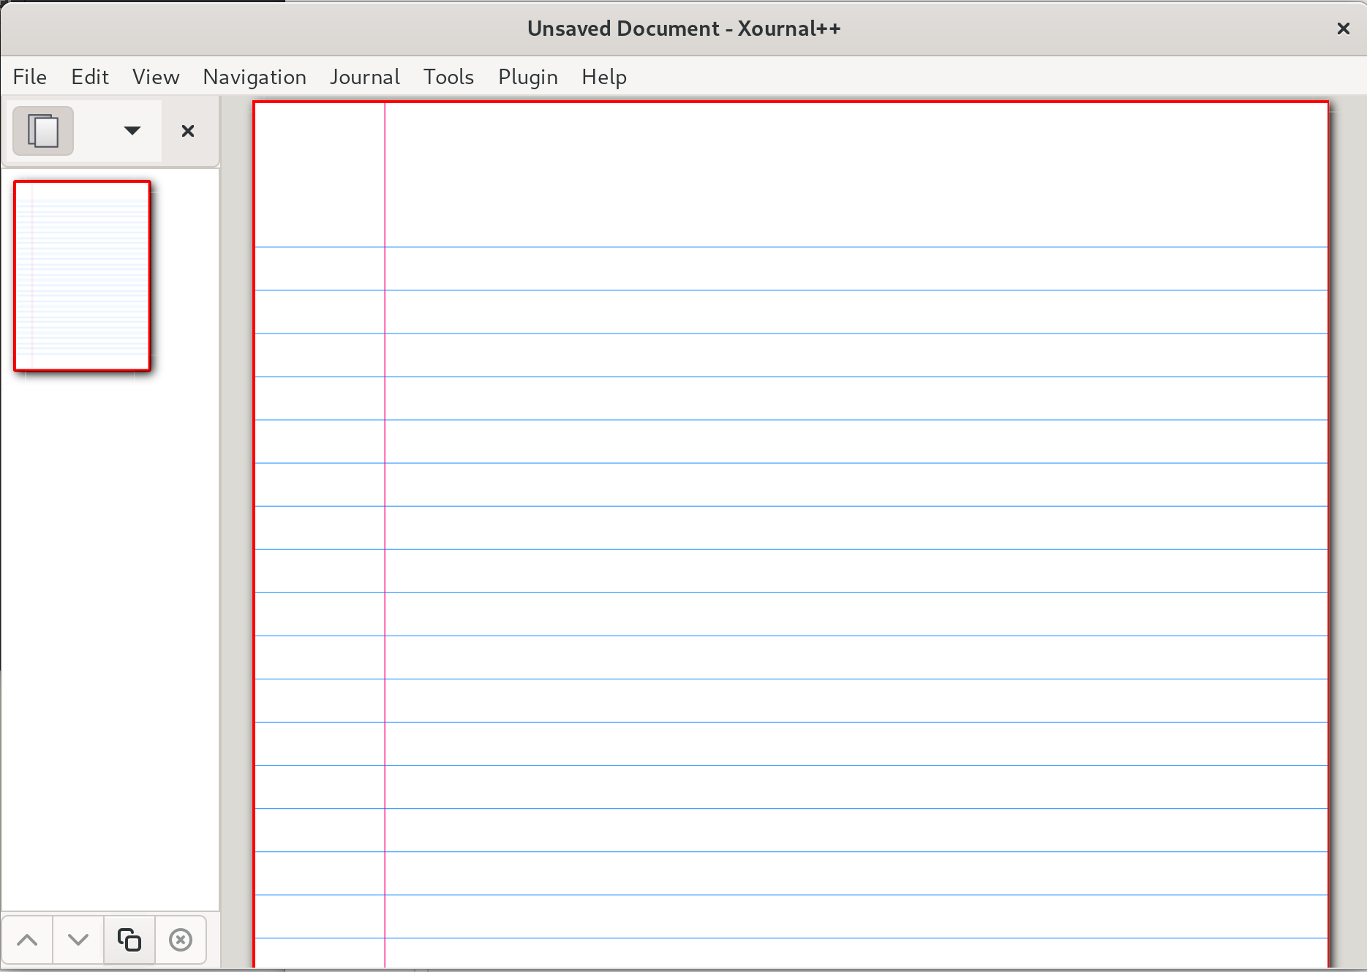1367x972 pixels.
Task: Open the Tools menu
Action: 449,77
